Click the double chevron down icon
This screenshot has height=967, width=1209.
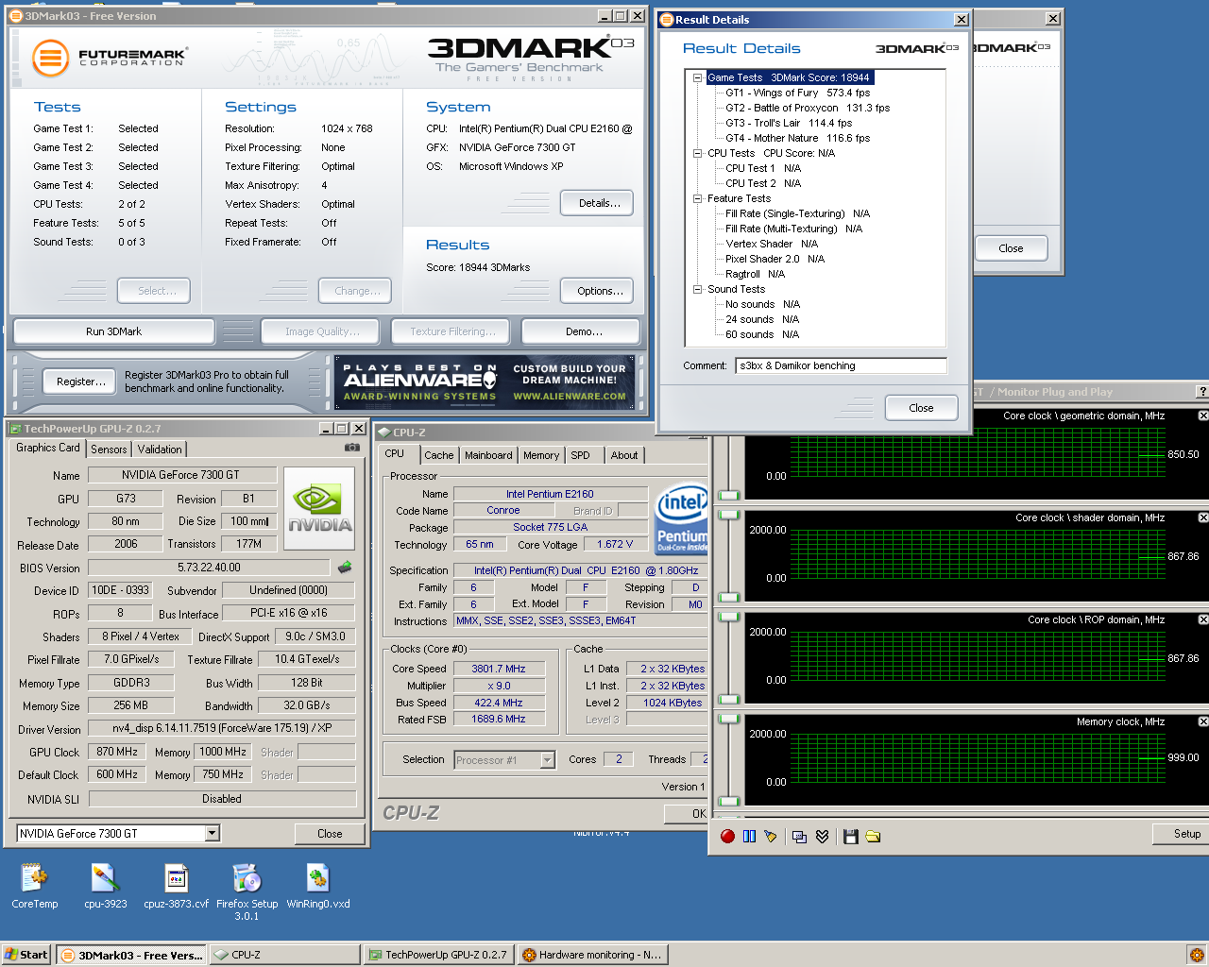(822, 837)
